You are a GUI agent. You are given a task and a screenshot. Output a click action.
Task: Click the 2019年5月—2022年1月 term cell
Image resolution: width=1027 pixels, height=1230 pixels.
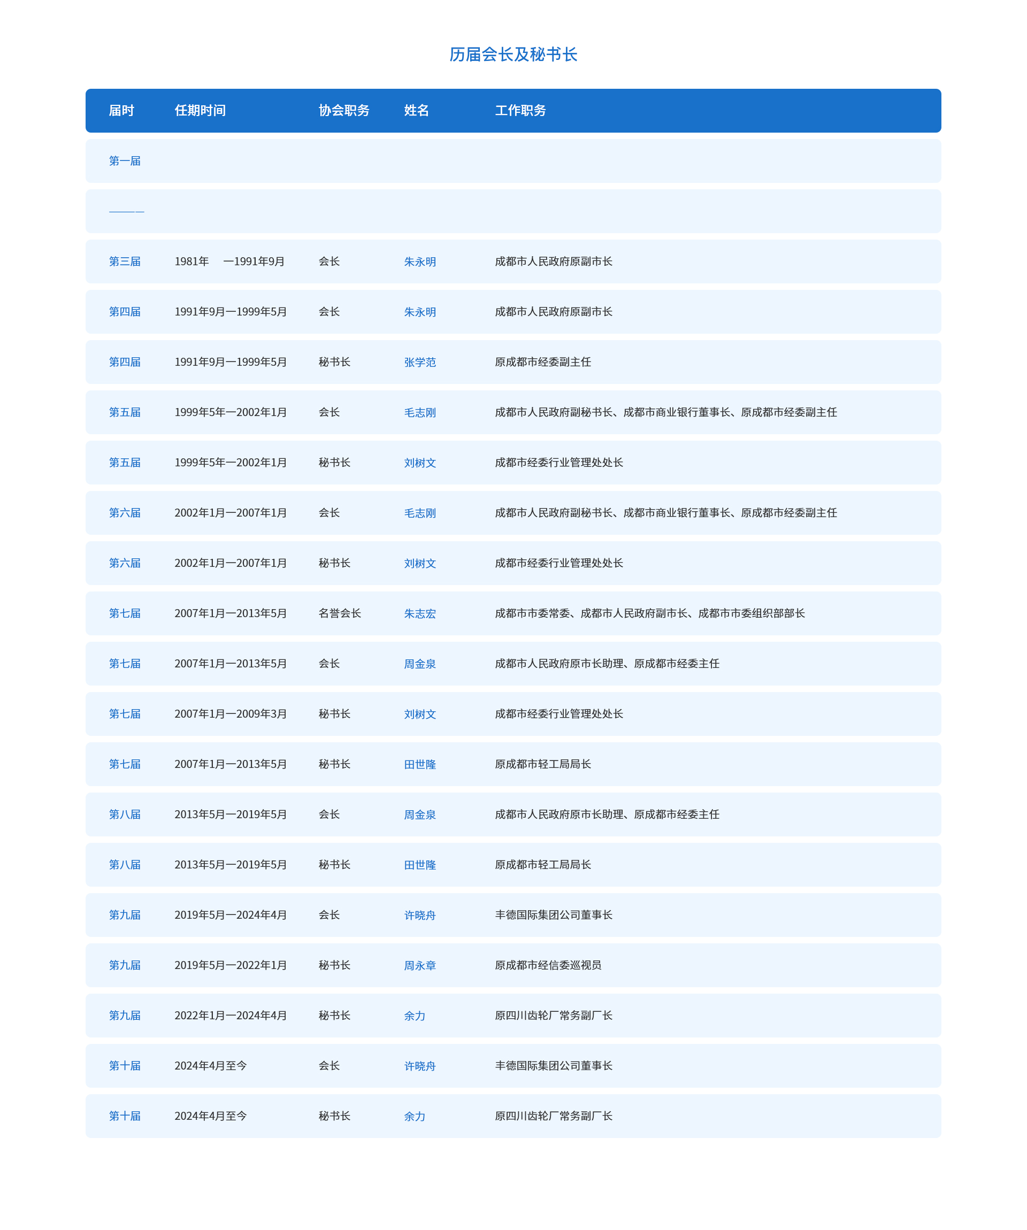(231, 966)
